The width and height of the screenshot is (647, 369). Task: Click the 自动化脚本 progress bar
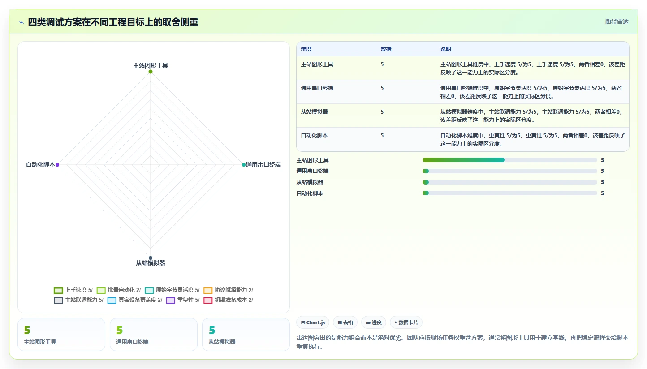tap(510, 193)
